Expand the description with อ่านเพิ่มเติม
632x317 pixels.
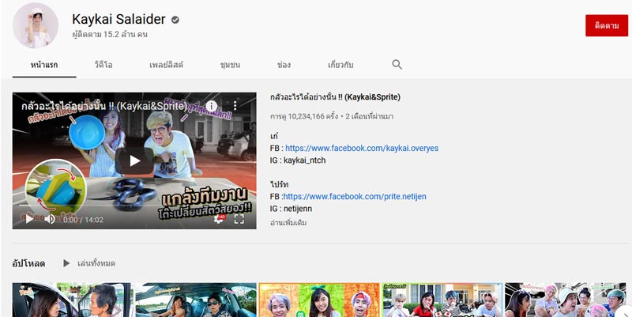(x=288, y=223)
